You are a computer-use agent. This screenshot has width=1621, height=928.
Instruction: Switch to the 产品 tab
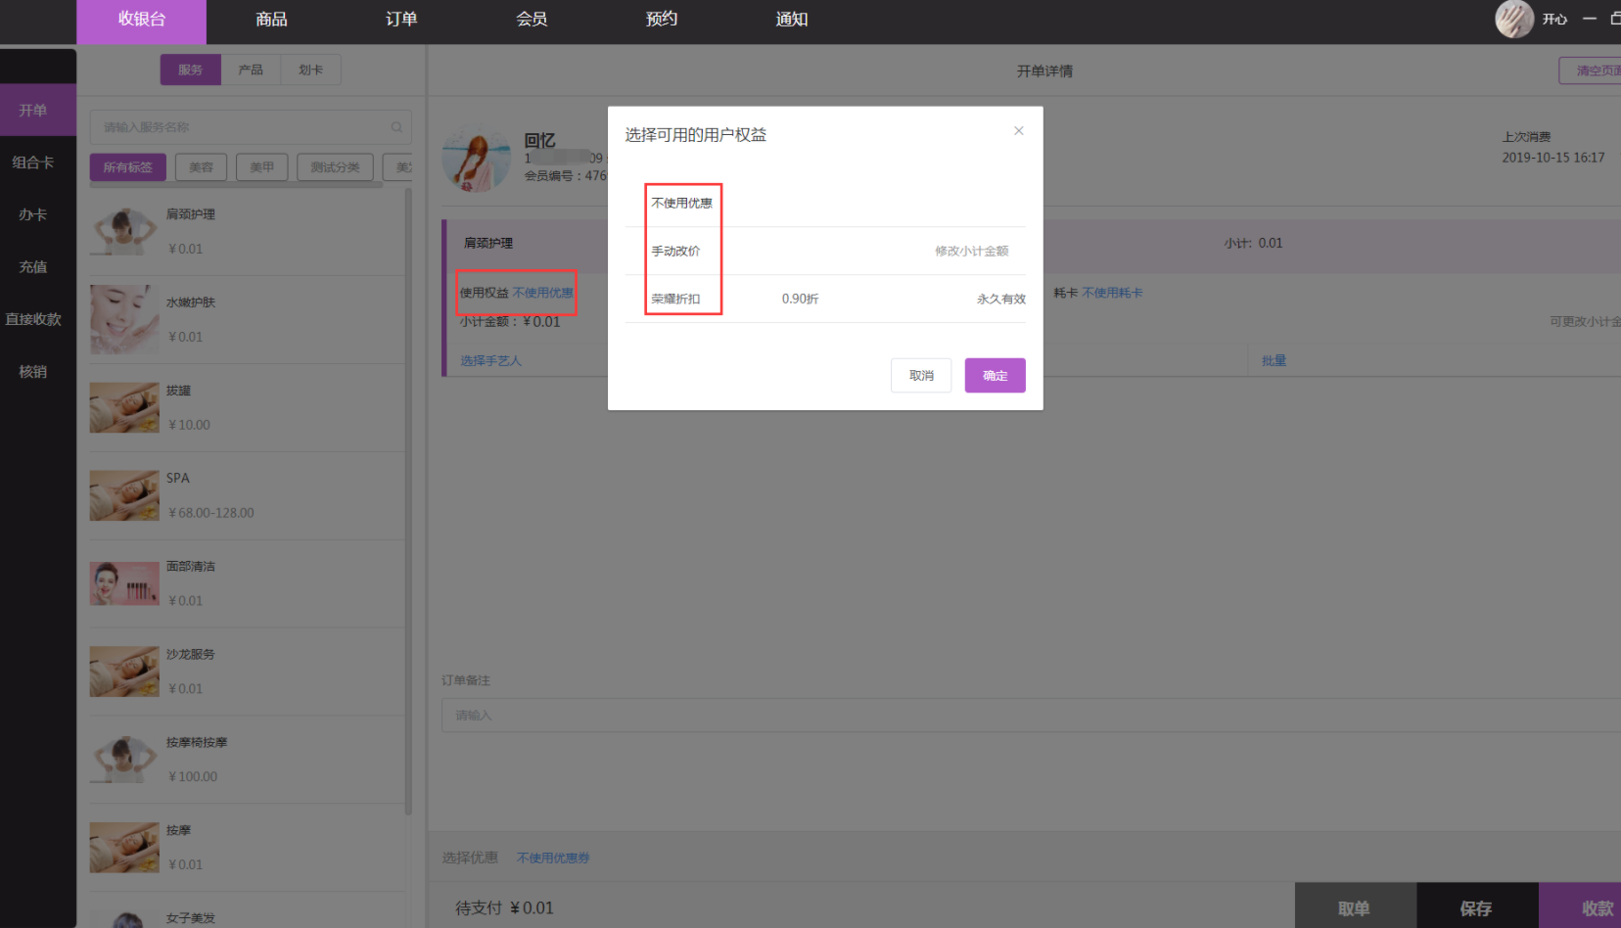pyautogui.click(x=251, y=70)
